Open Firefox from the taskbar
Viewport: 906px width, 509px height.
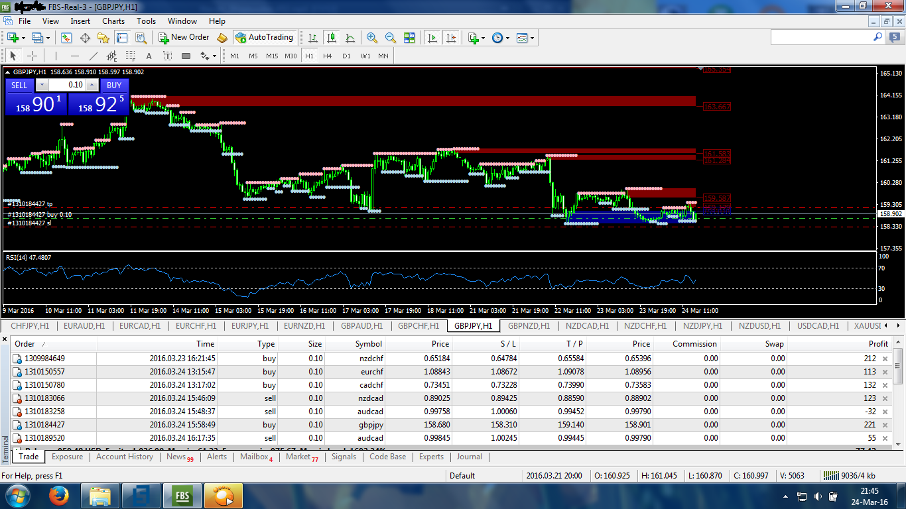click(59, 496)
